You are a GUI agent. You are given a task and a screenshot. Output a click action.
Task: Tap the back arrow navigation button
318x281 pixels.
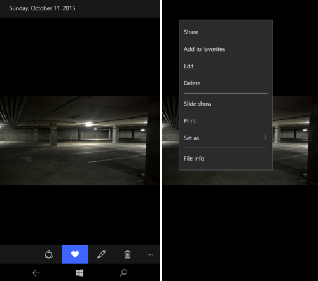click(36, 273)
